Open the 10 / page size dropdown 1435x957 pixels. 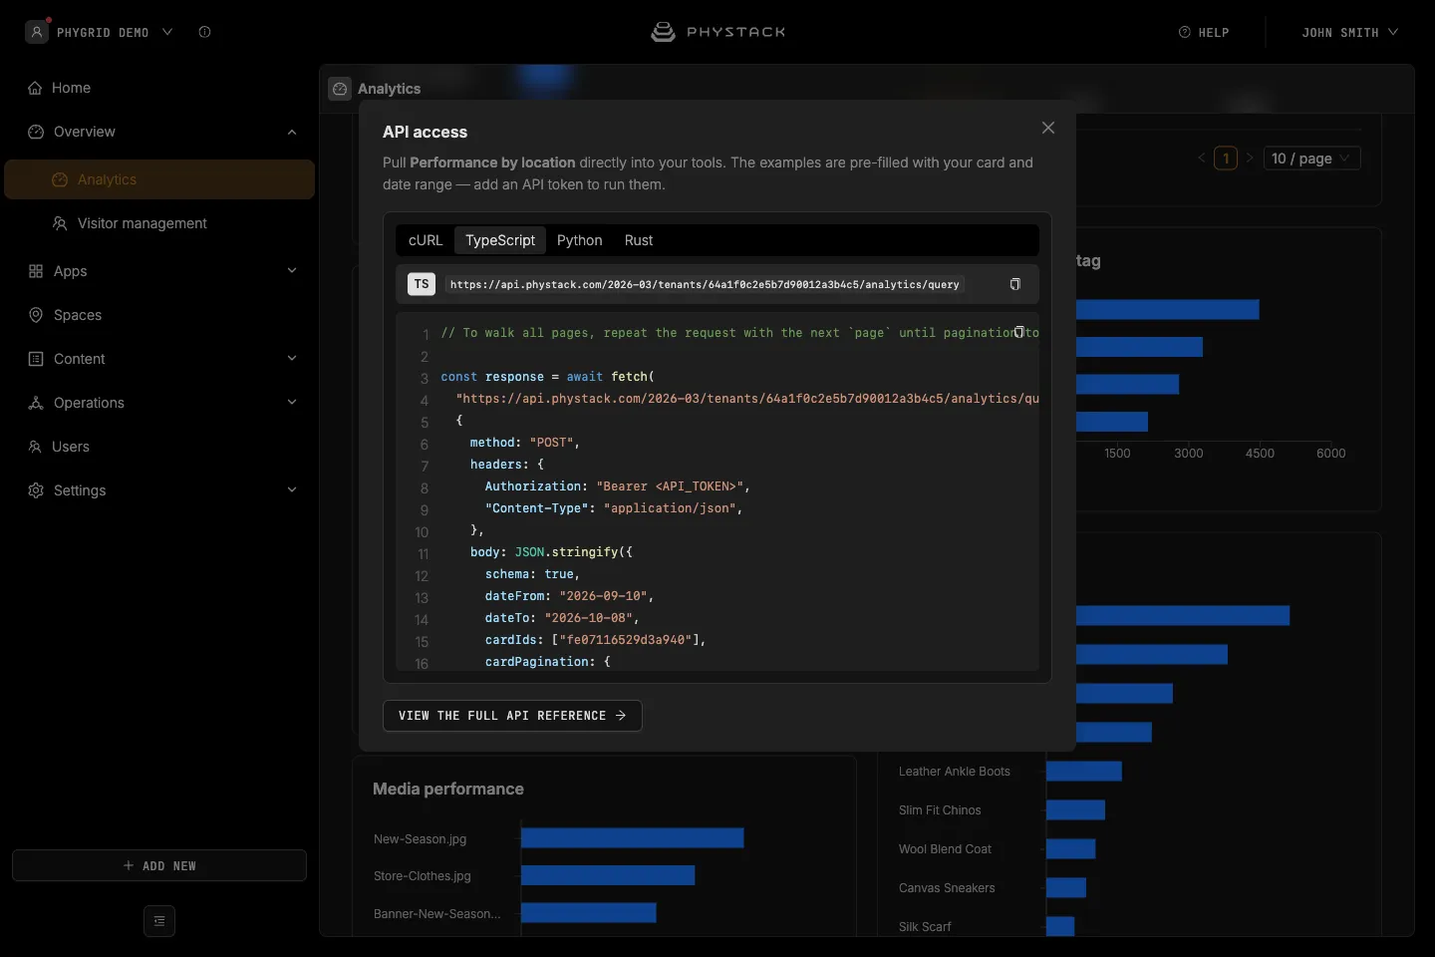click(1312, 159)
